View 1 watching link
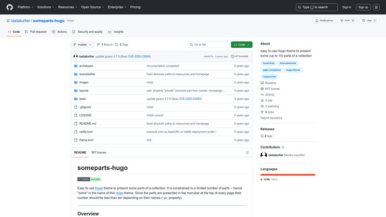 [270, 106]
